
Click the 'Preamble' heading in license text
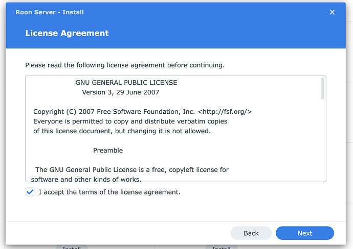click(108, 150)
